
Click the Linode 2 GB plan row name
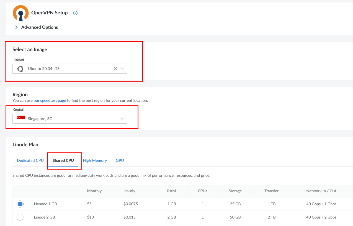point(44,217)
